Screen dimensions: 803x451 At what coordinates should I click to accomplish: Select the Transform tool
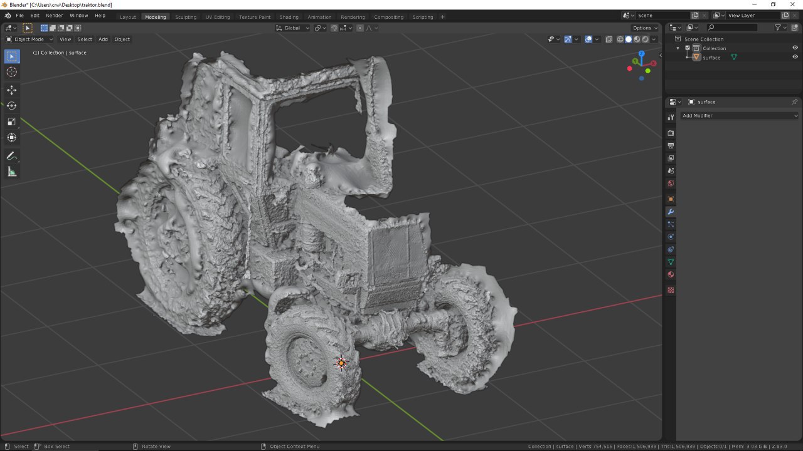(x=12, y=137)
